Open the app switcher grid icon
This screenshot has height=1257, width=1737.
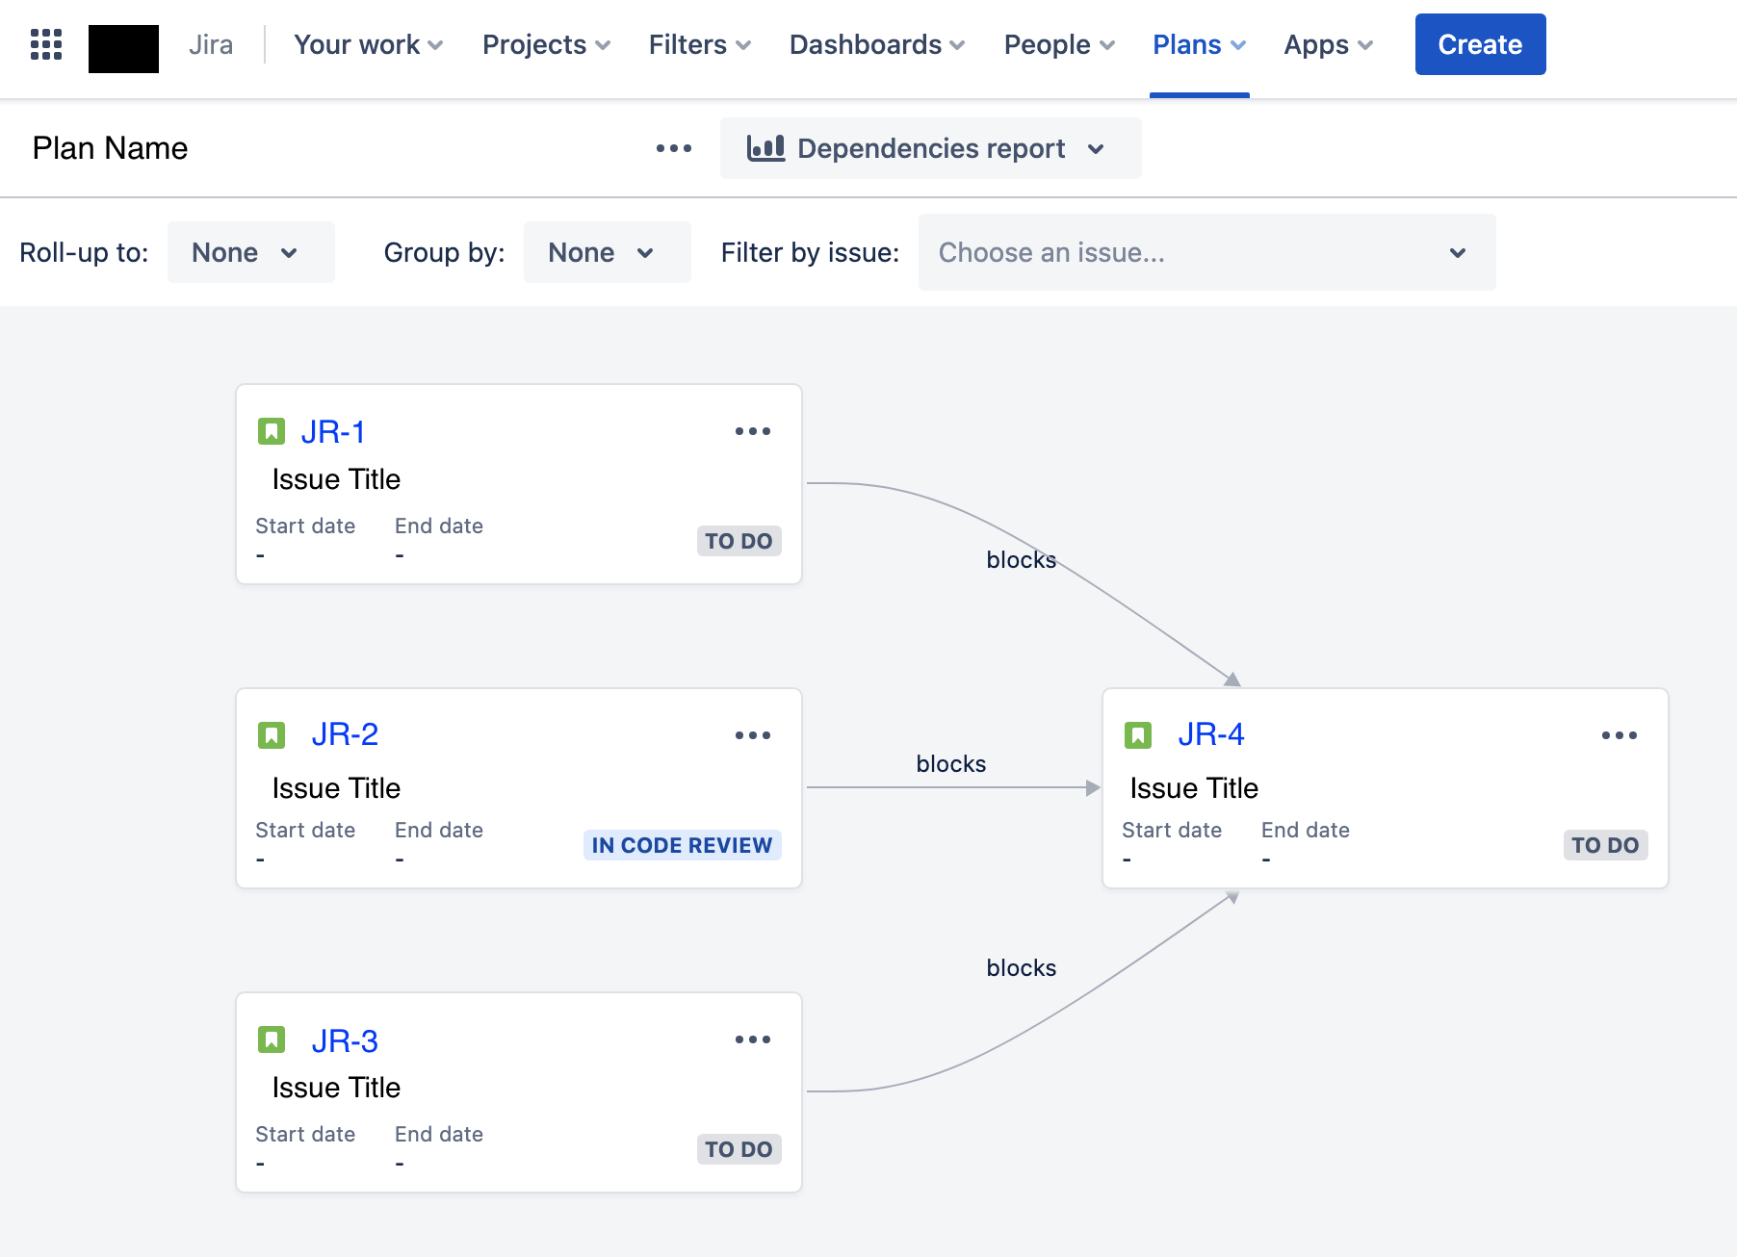click(x=45, y=44)
